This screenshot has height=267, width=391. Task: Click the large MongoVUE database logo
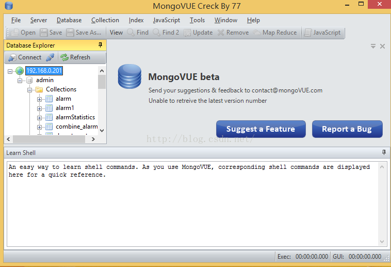pyautogui.click(x=129, y=76)
